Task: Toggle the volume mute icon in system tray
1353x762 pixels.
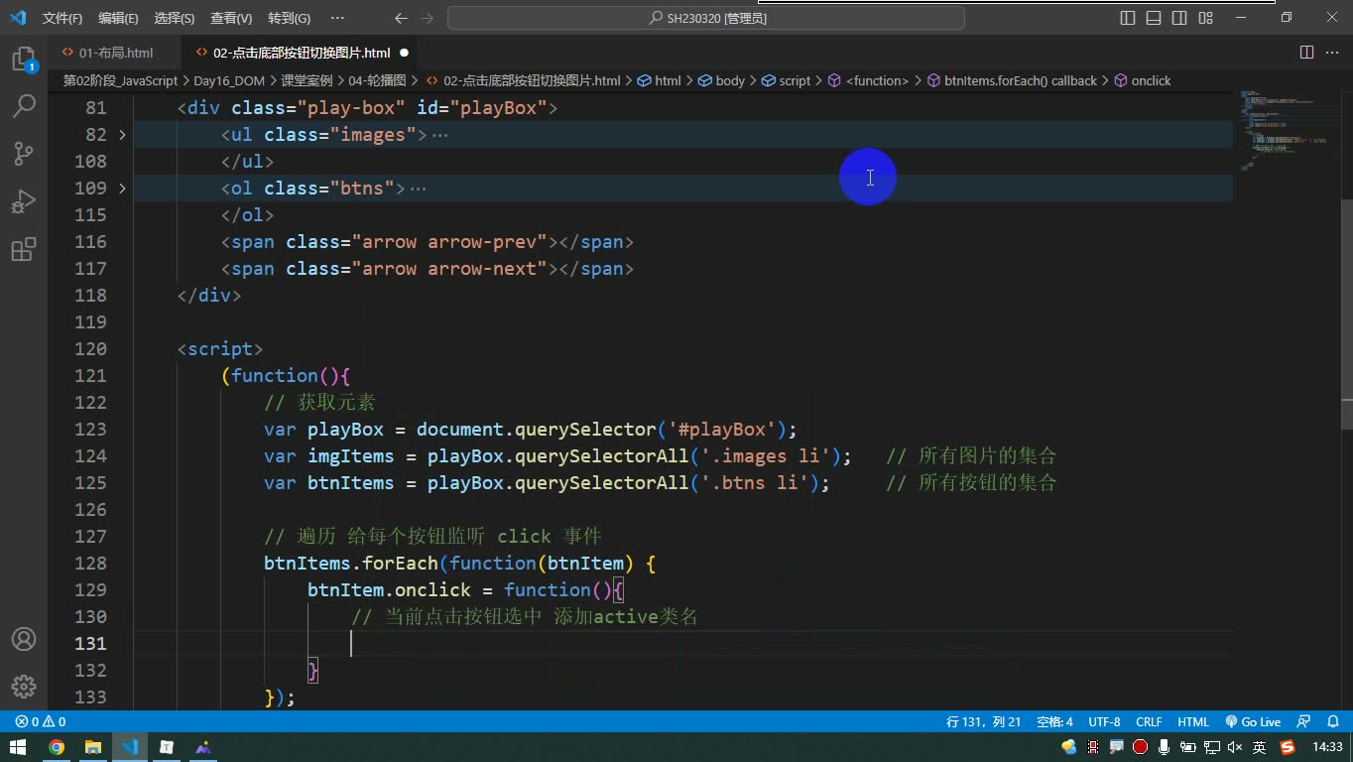Action: point(1235,747)
